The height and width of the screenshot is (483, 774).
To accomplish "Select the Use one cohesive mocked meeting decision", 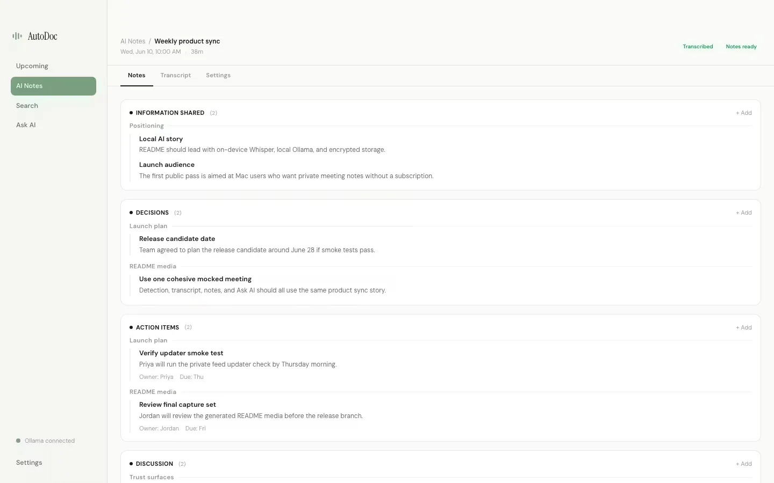I will click(x=195, y=279).
